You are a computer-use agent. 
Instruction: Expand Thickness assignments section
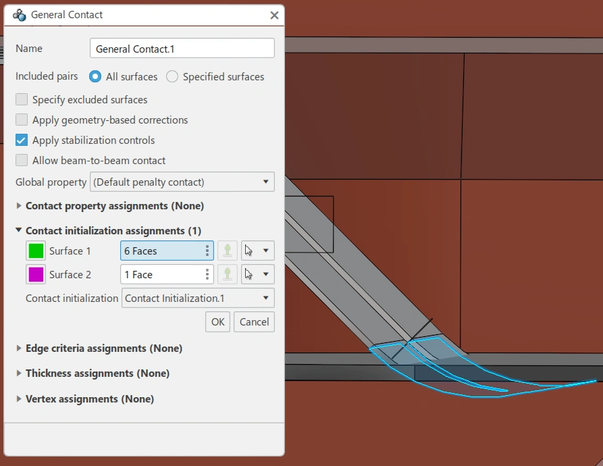coord(18,373)
